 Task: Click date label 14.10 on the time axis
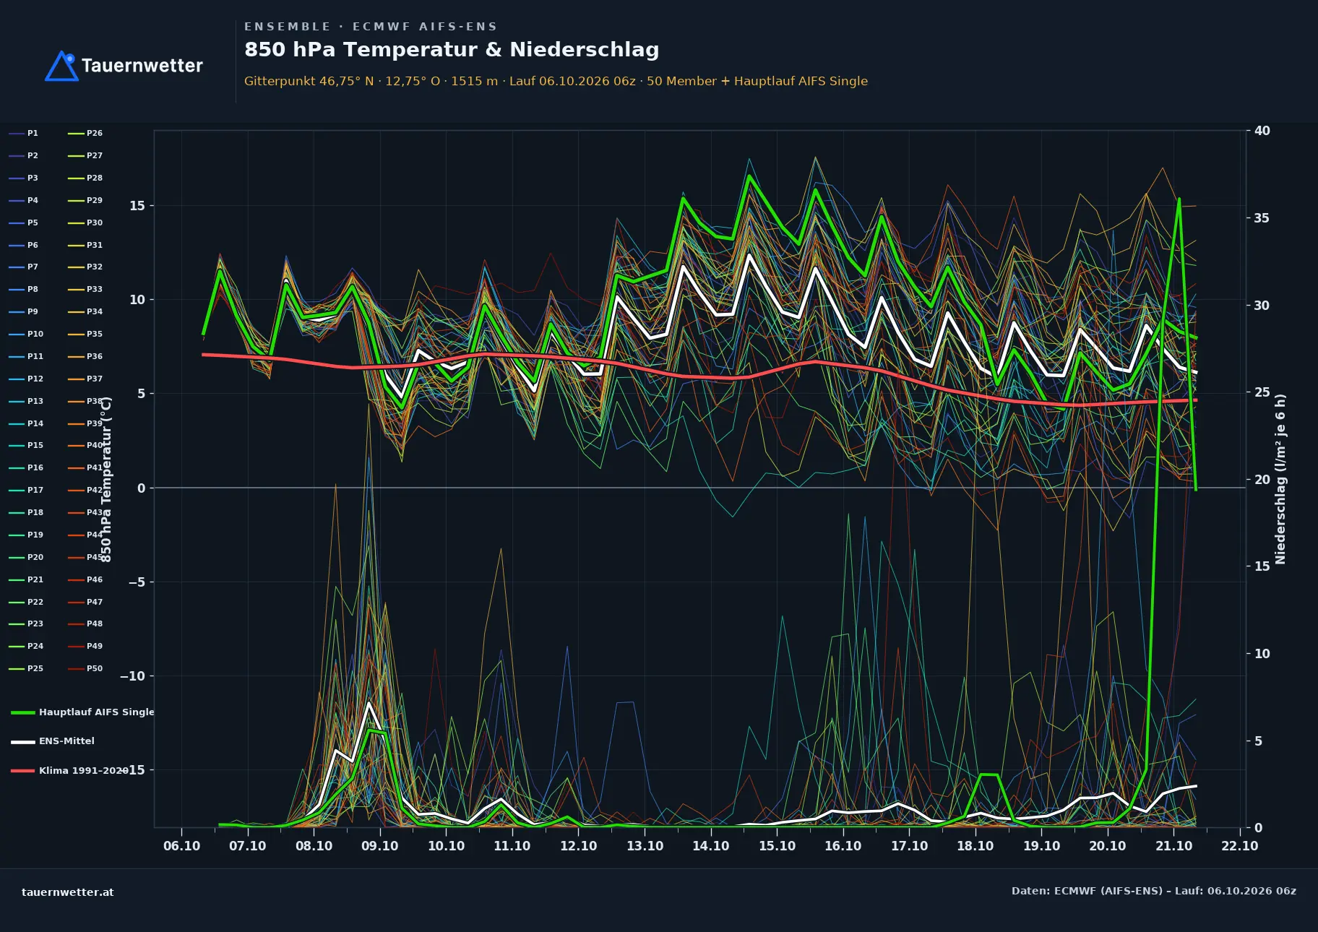[x=711, y=846]
